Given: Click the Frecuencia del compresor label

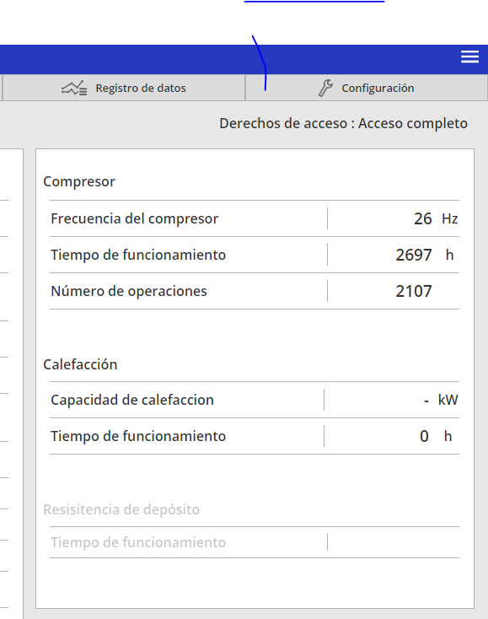Looking at the screenshot, I should (135, 218).
